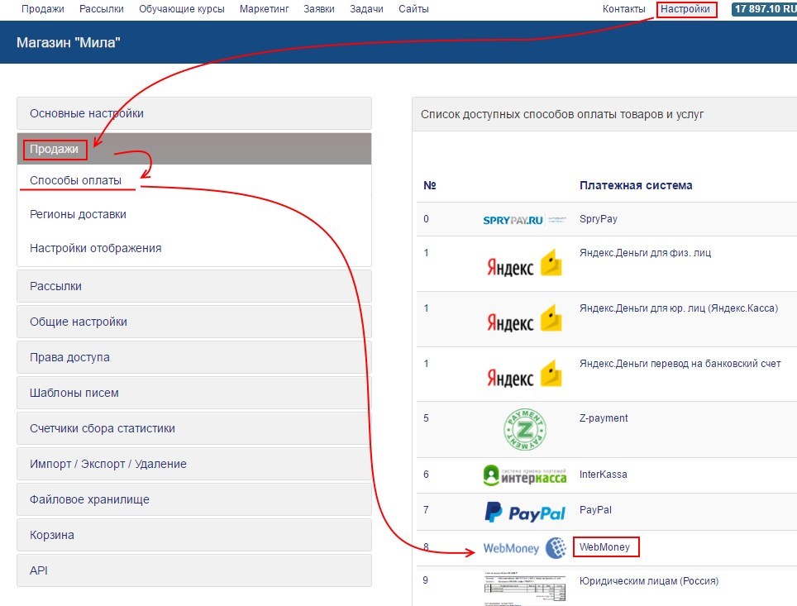The height and width of the screenshot is (606, 797).
Task: Click the SpryPay payment system name
Action: (599, 219)
